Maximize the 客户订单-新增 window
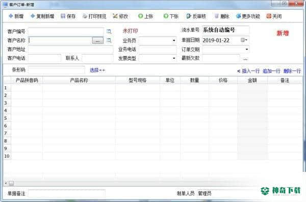The height and width of the screenshot is (202, 306). coord(285,4)
